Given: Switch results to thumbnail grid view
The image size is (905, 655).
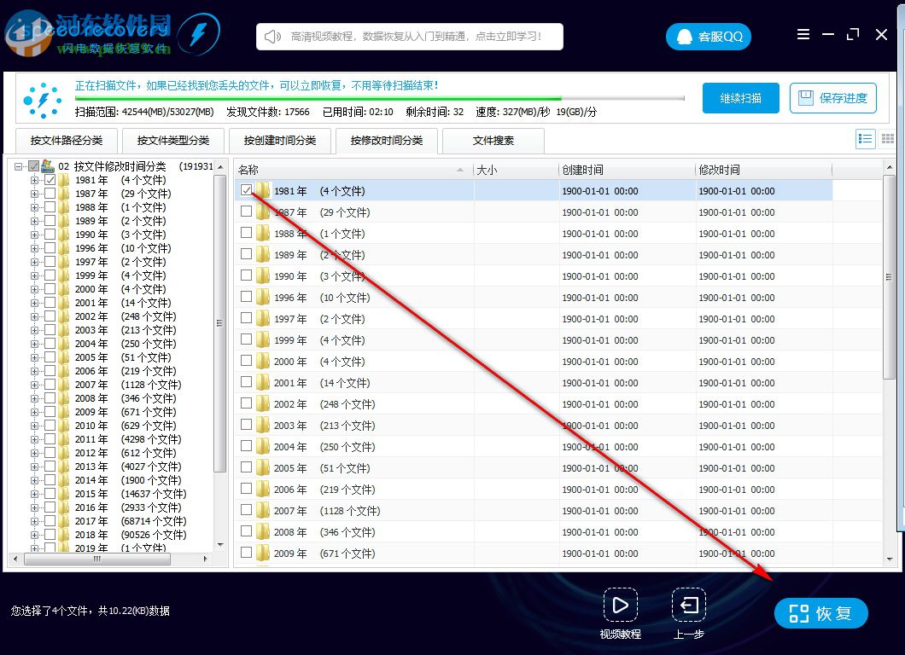Looking at the screenshot, I should pos(888,139).
